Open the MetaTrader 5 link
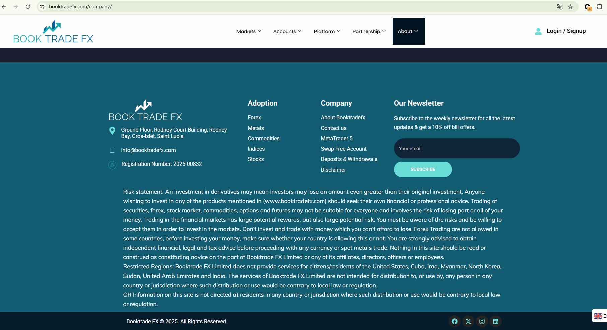The height and width of the screenshot is (330, 607). tap(337, 139)
